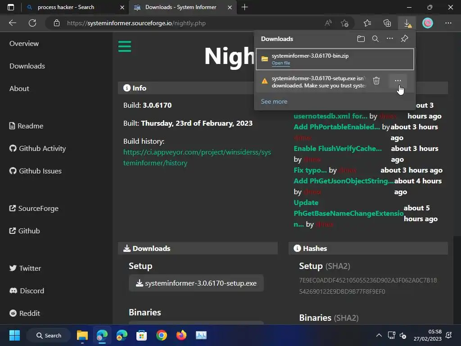Open the Readme sidebar link
The width and height of the screenshot is (461, 346).
click(26, 126)
